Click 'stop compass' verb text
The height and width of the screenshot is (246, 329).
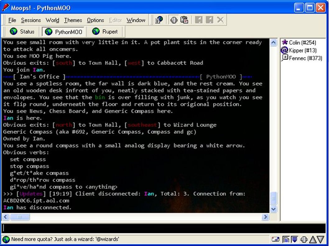29,166
